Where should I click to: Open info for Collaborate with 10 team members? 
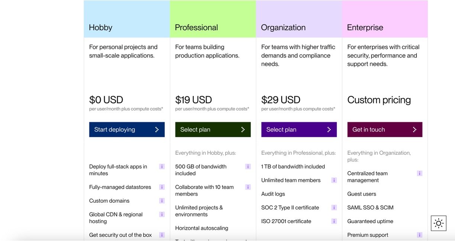click(248, 187)
